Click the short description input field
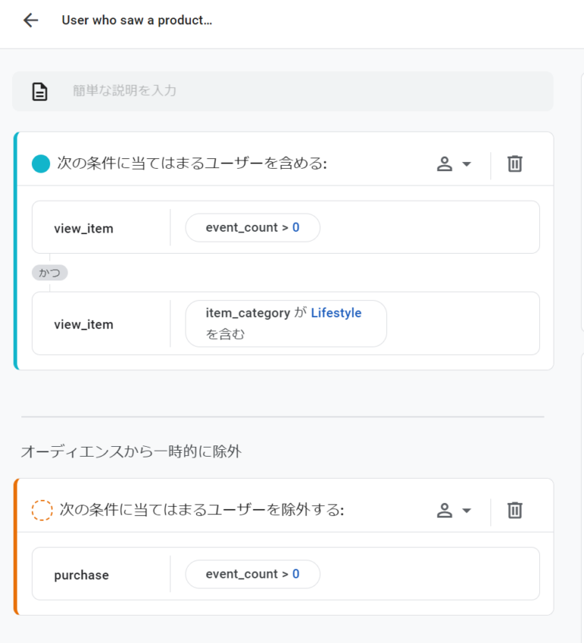Viewport: 584px width, 643px height. click(304, 91)
